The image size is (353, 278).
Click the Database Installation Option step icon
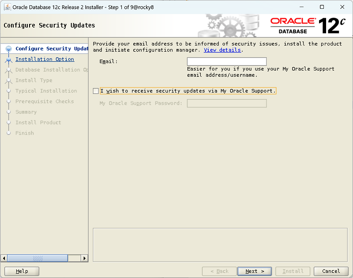click(10, 70)
